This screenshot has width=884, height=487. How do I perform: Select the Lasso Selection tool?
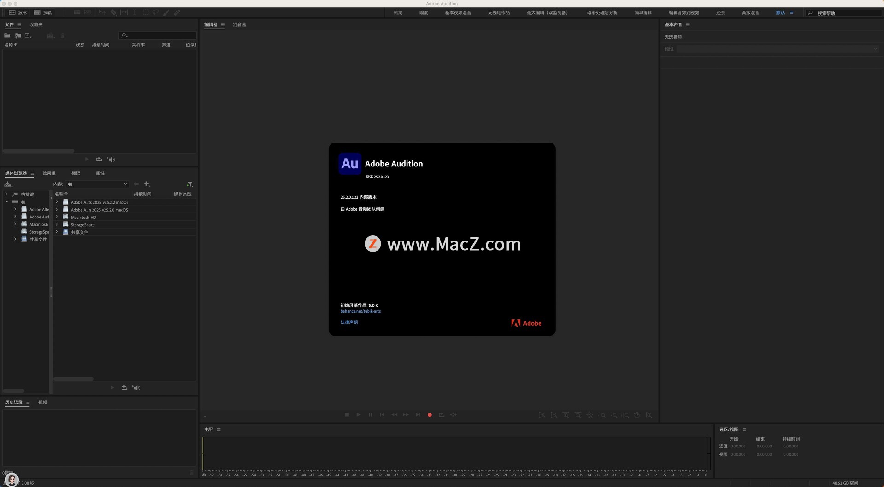156,12
